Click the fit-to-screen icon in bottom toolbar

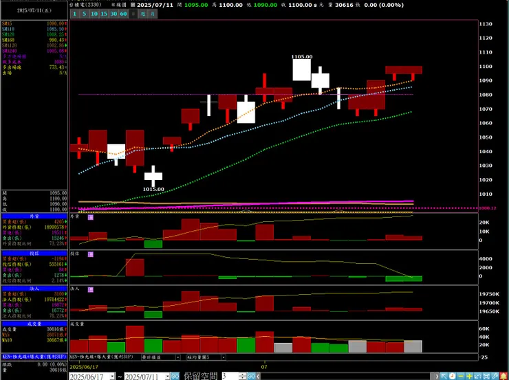[x=486, y=376]
